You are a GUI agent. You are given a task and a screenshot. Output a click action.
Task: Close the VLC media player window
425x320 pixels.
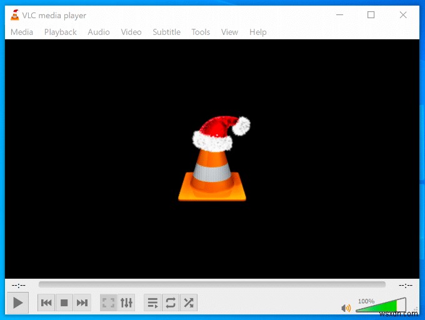pos(403,14)
